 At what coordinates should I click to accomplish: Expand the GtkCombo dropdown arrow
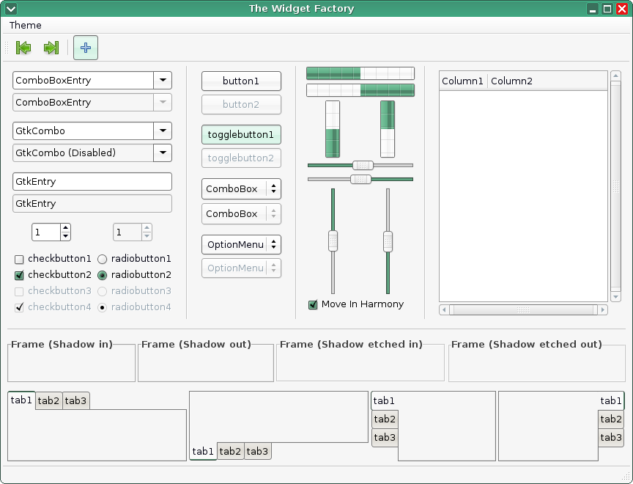163,131
